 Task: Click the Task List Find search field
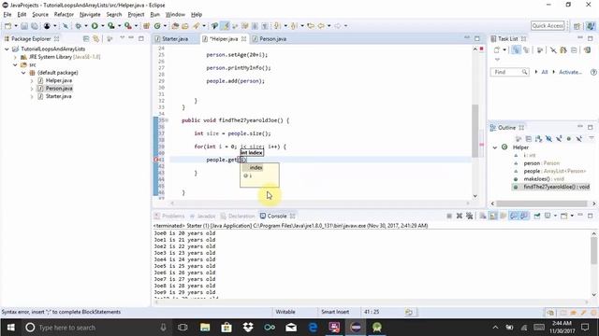(x=509, y=72)
